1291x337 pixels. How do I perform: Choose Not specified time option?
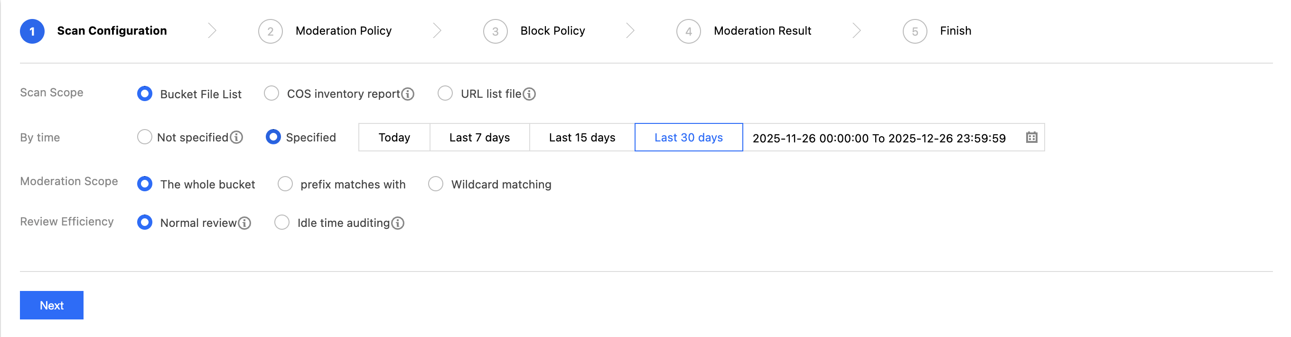[x=145, y=137]
